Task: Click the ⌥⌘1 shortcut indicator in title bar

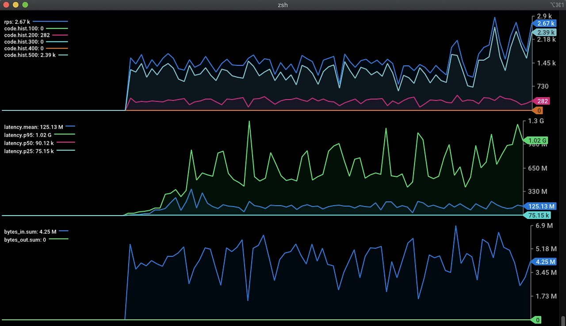Action: click(x=557, y=5)
